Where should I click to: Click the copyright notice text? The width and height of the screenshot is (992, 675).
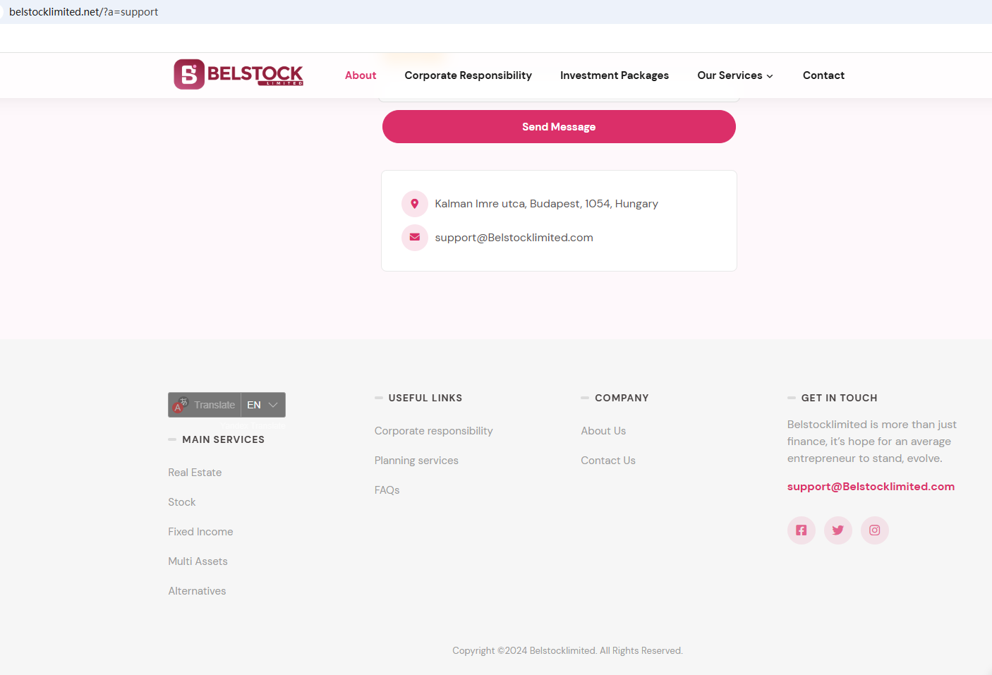click(567, 650)
